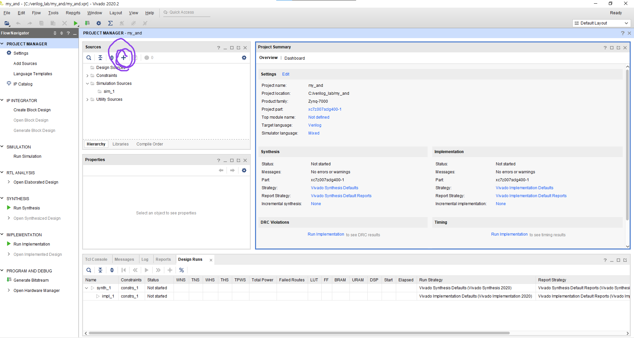The image size is (634, 338).
Task: Click plus Add Sources icon in Sources
Action: tap(124, 58)
